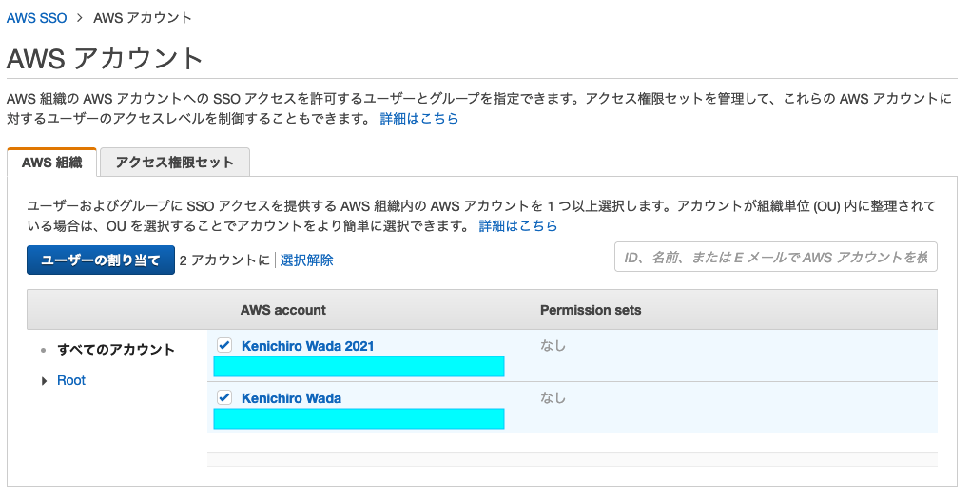The height and width of the screenshot is (500, 971).
Task: Open the AWS SSO breadcrumb link
Action: pyautogui.click(x=36, y=18)
